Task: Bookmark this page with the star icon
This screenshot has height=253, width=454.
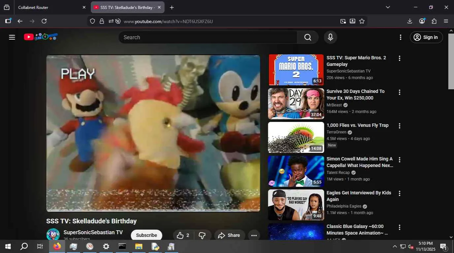Action: [362, 21]
